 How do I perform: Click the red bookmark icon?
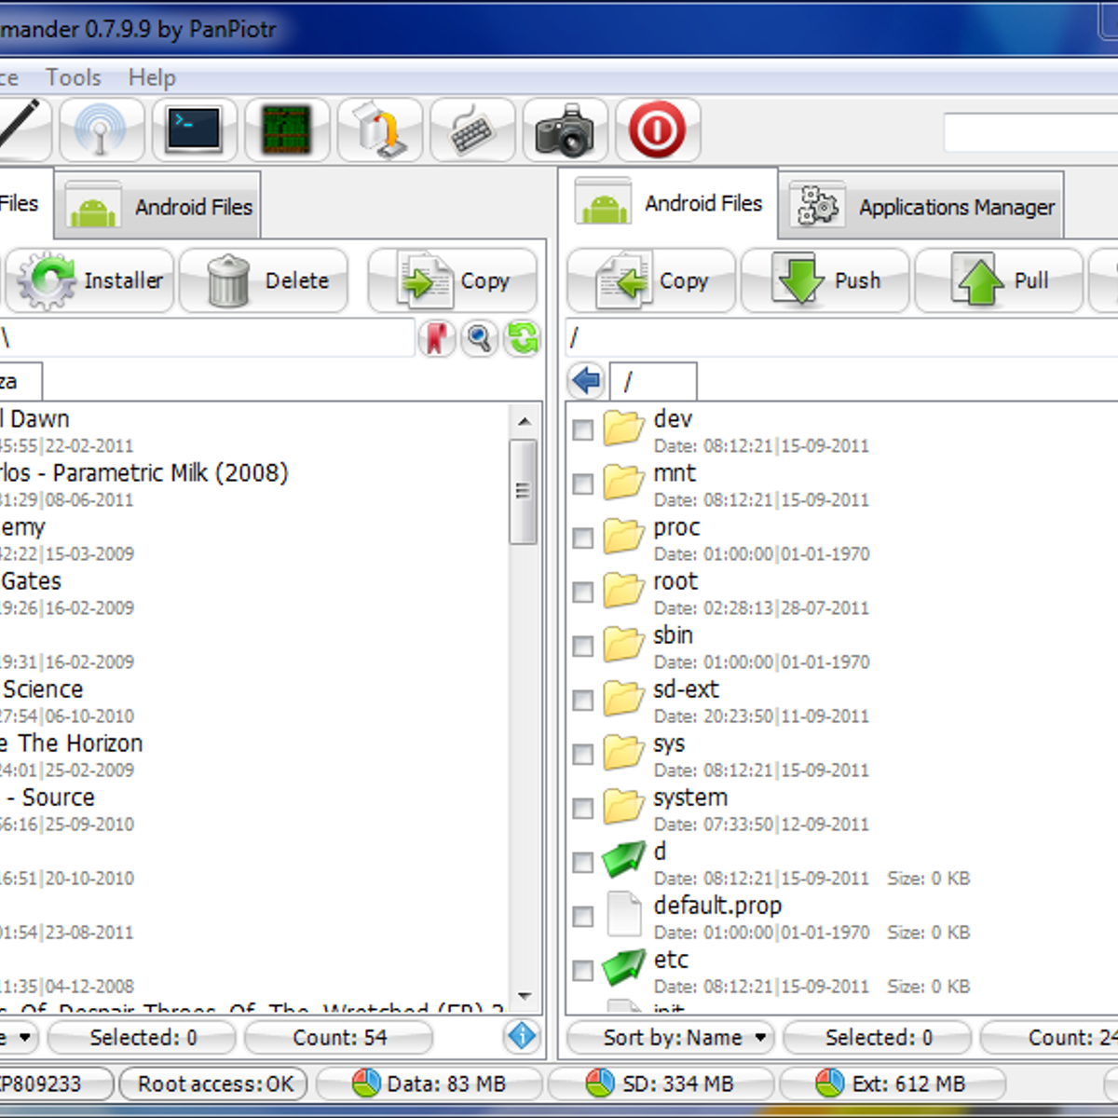(x=436, y=338)
